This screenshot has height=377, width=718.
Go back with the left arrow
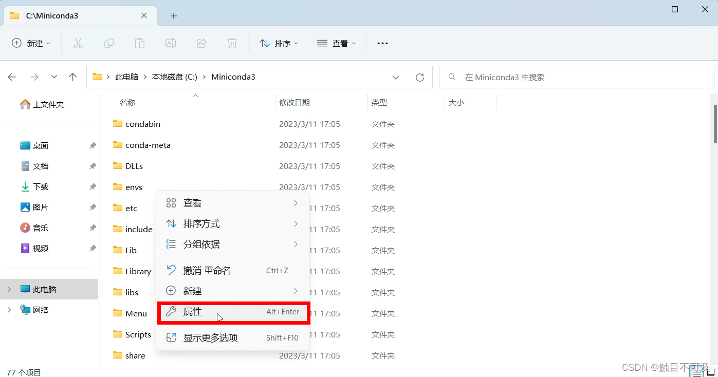[12, 77]
